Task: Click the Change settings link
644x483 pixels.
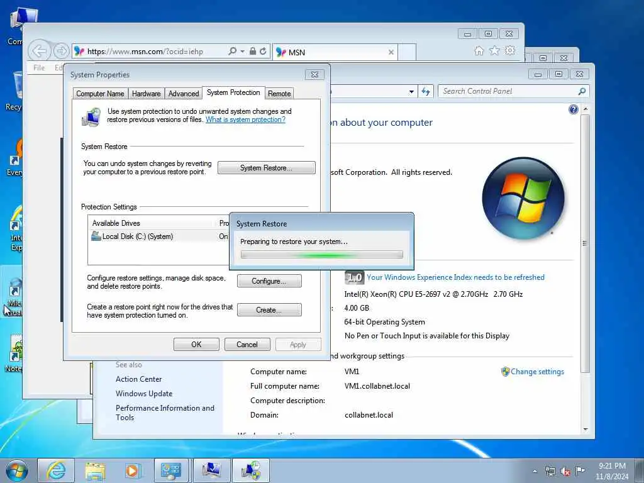Action: click(x=537, y=372)
